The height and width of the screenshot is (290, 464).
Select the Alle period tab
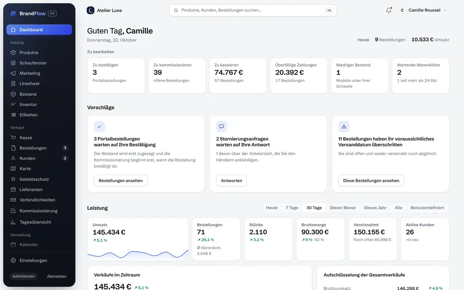pos(398,208)
